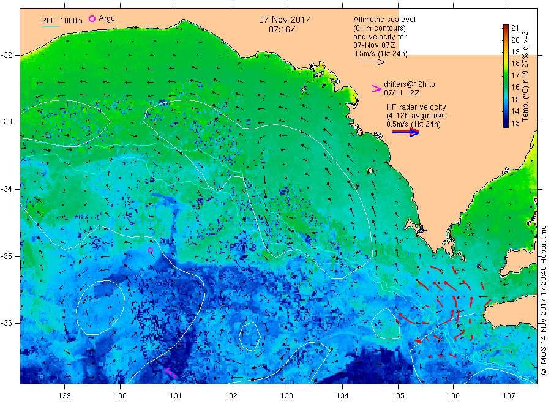Viewport: 551px width, 404px height.
Task: Click the date label 07-Nov-2017
Action: tap(284, 20)
